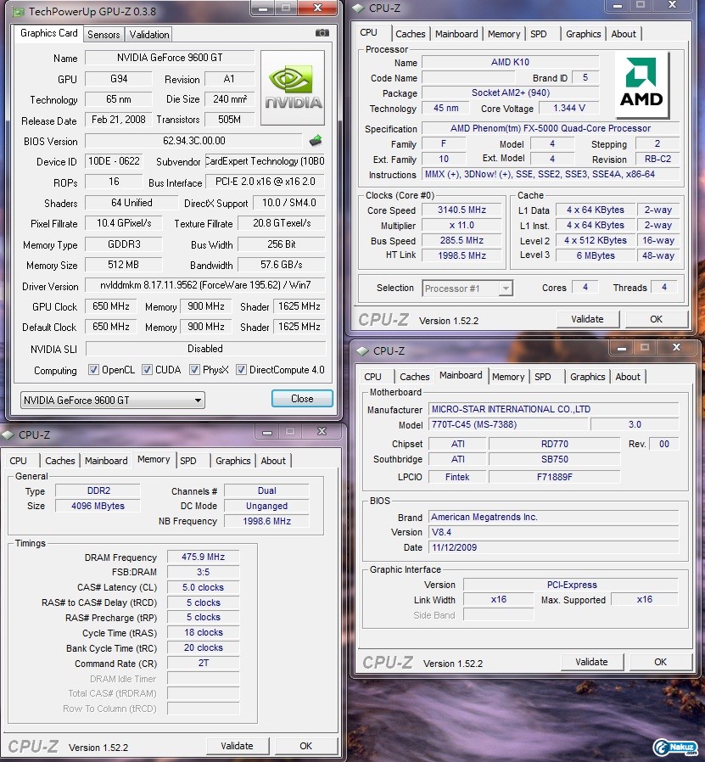The image size is (705, 762).
Task: Click the NVIDIA logo in GPU-Z
Action: [293, 88]
